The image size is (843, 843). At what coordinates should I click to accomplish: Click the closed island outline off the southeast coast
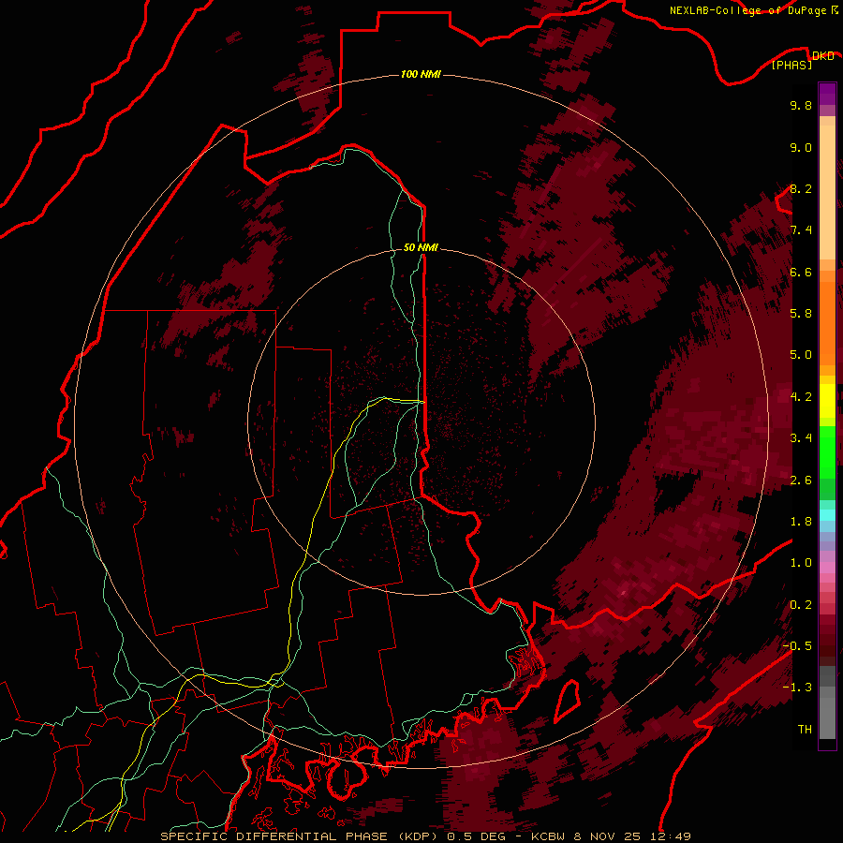566,701
